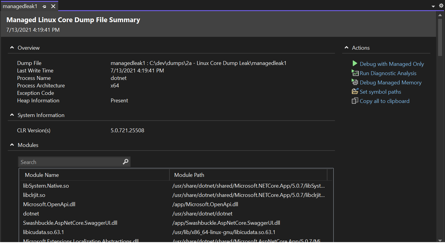
Task: Click the Set symbol paths folder icon
Action: click(x=355, y=91)
